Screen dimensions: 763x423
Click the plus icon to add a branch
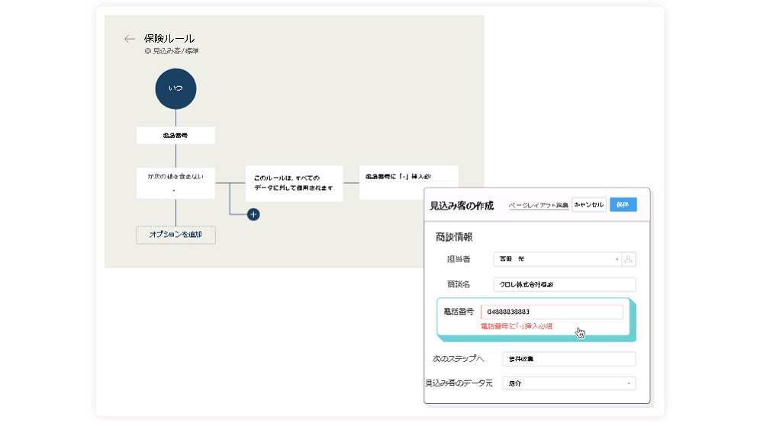[253, 214]
